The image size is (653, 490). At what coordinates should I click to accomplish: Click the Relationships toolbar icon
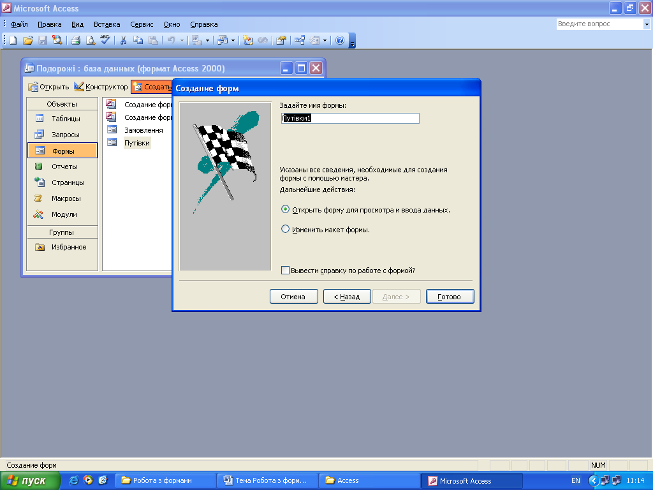300,40
